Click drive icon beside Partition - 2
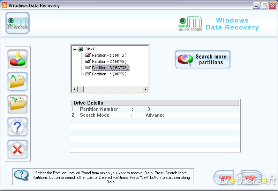Screen dimensions: 278x191 coord(88,61)
